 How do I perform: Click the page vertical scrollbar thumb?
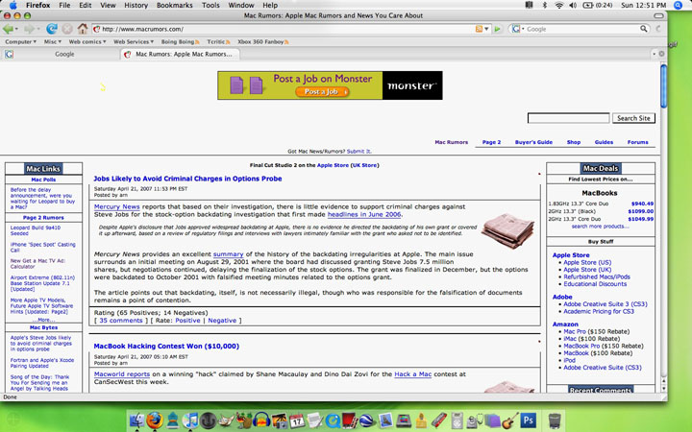[663, 86]
